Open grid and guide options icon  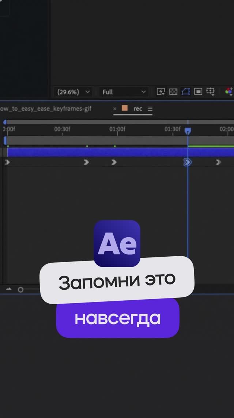pyautogui.click(x=210, y=92)
